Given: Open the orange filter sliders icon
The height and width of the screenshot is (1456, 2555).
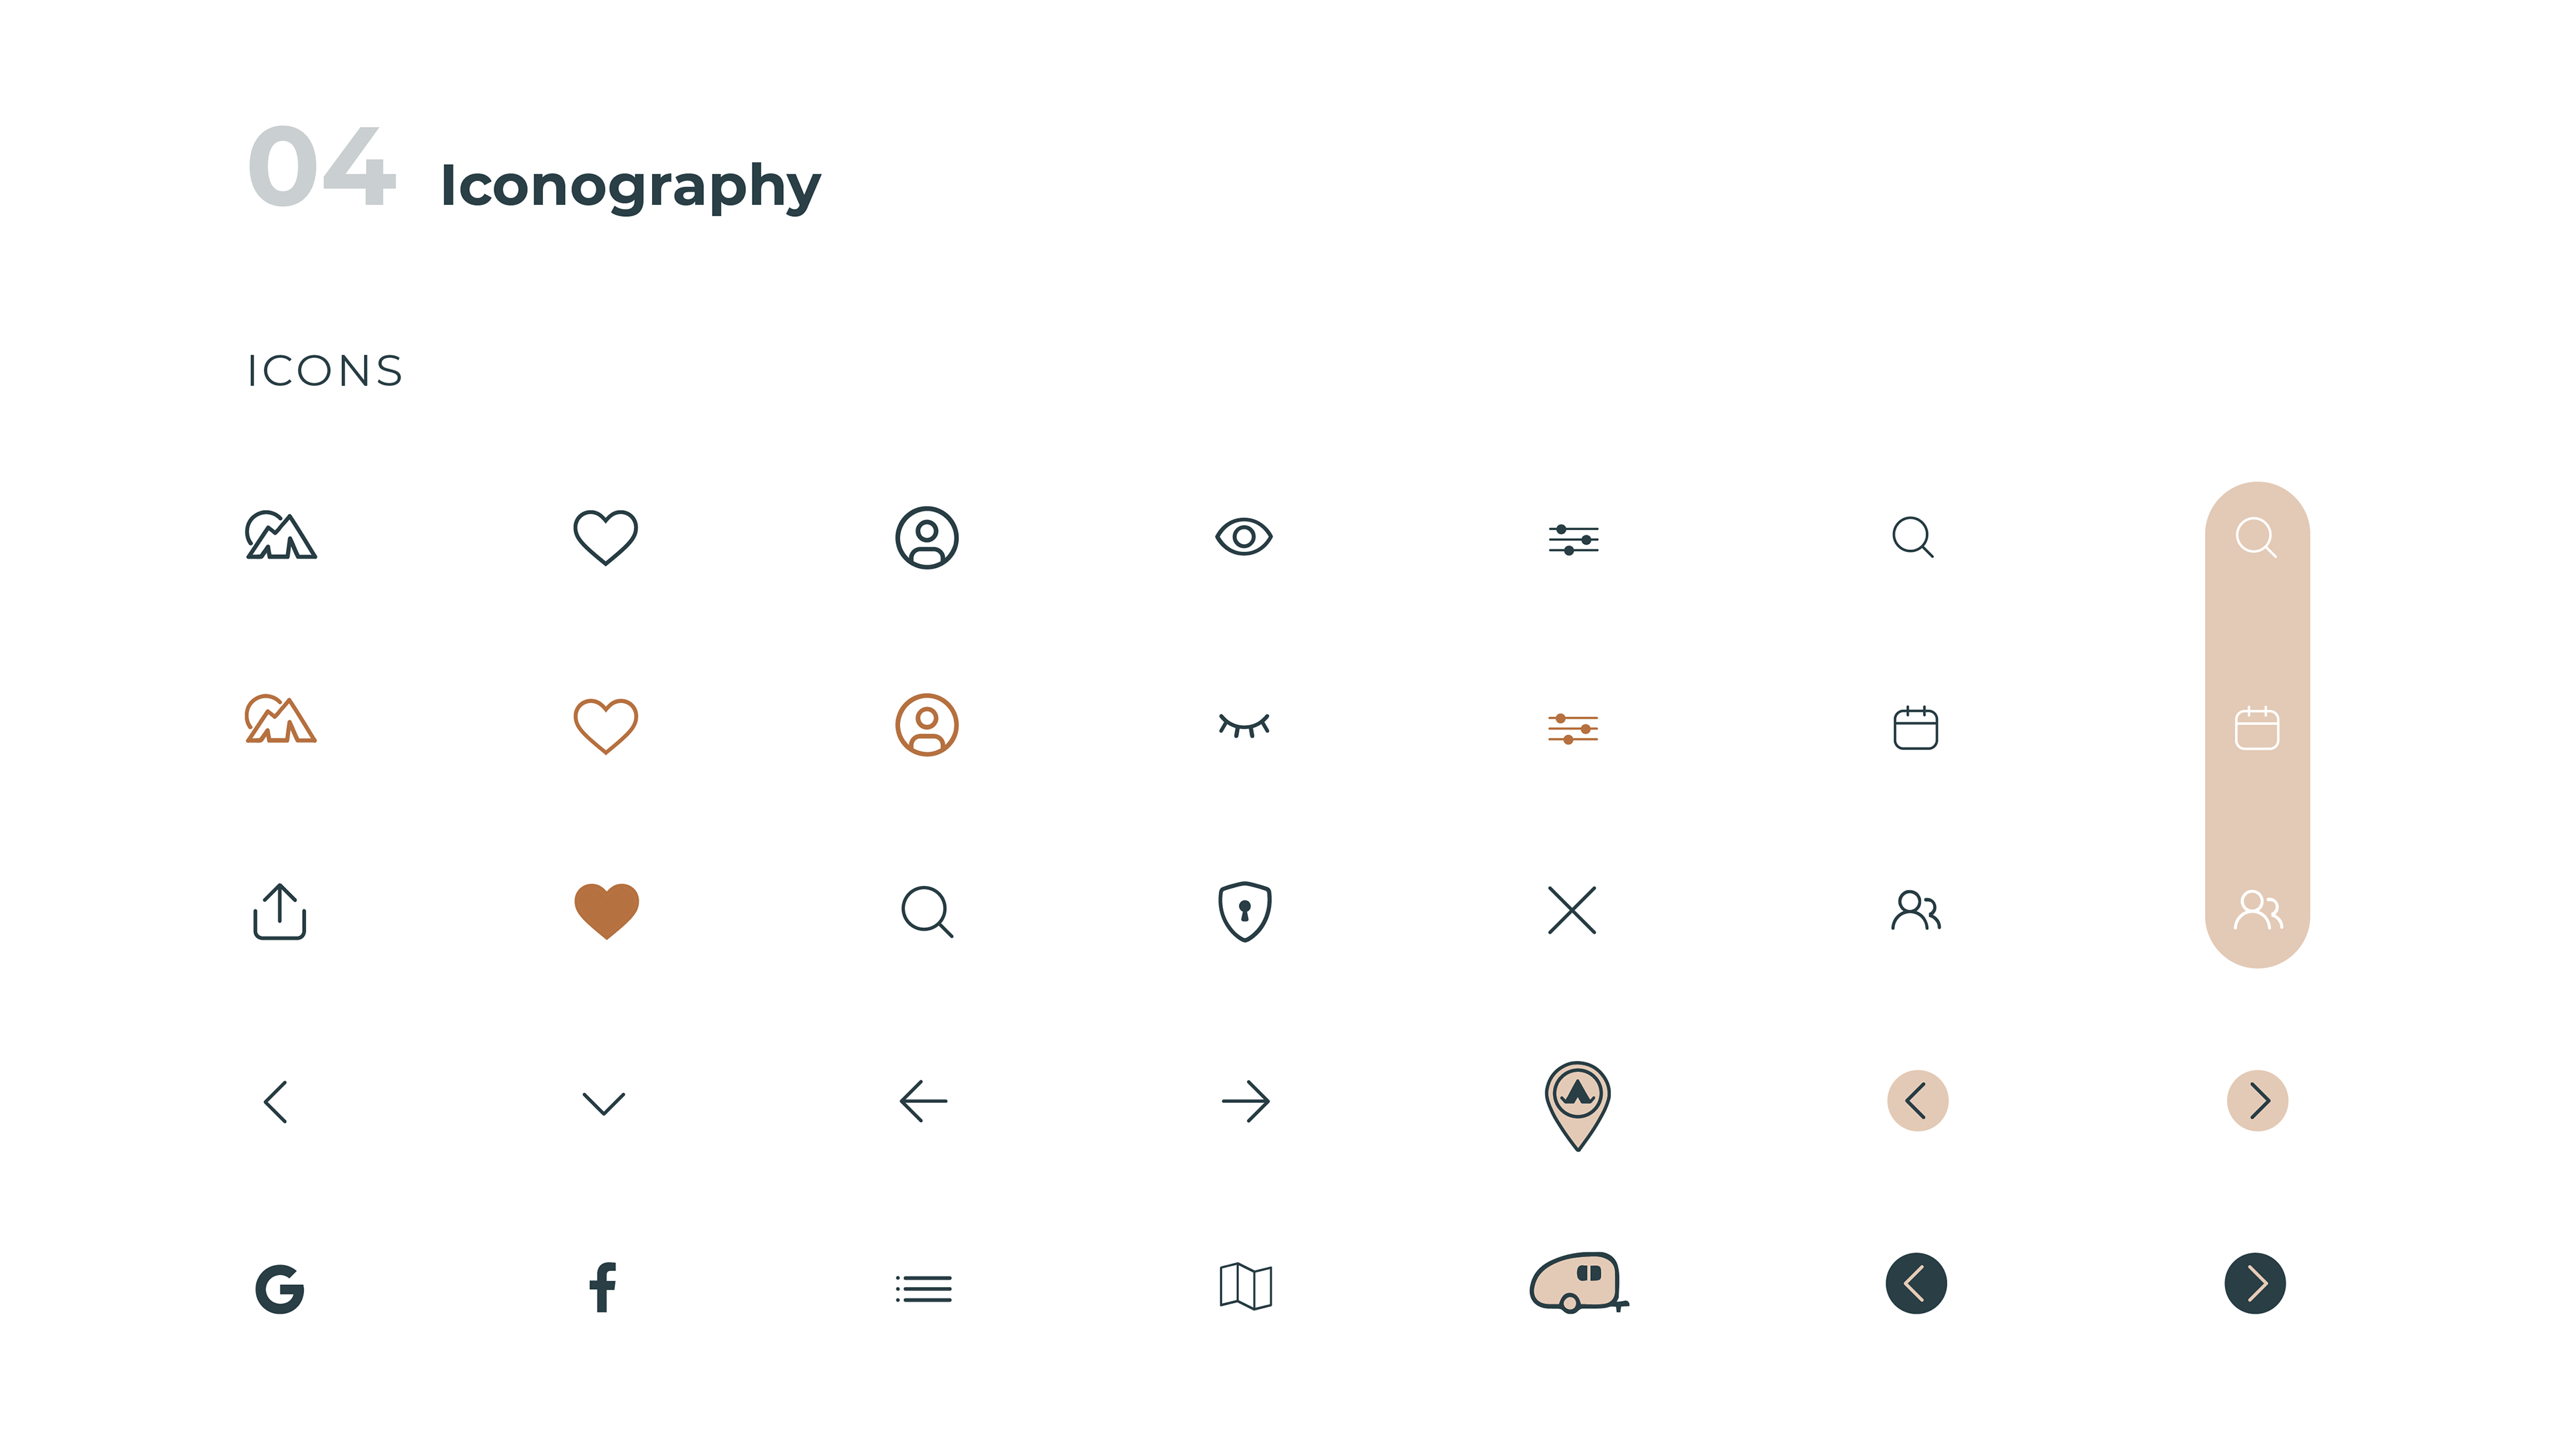Looking at the screenshot, I should [1573, 729].
